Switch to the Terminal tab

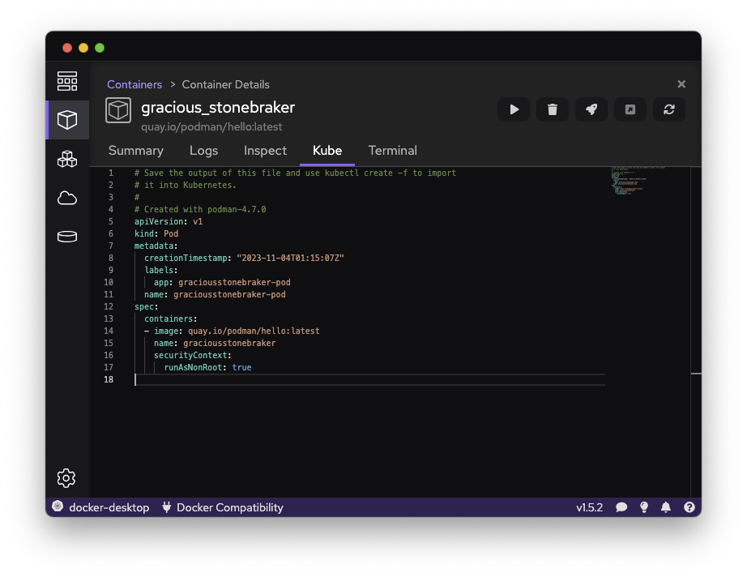[x=393, y=151]
